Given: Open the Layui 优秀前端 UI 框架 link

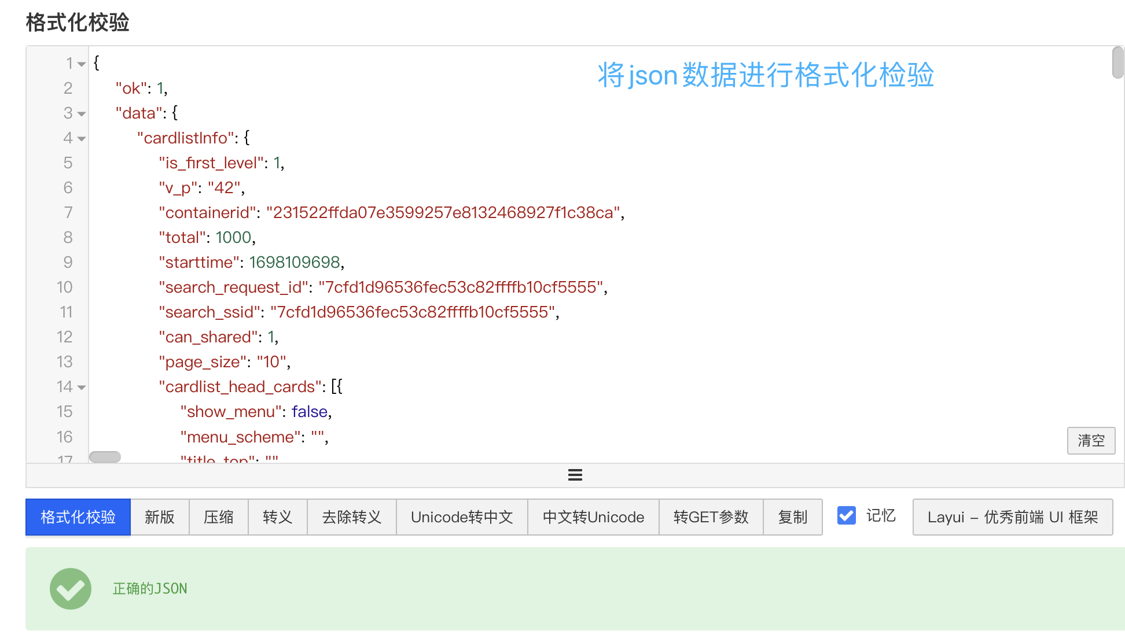Looking at the screenshot, I should pos(1012,516).
